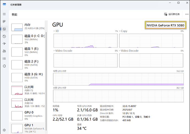This screenshot has width=190, height=134.
Task: Select the Performance page icon in sidebar
Action: point(4,29)
